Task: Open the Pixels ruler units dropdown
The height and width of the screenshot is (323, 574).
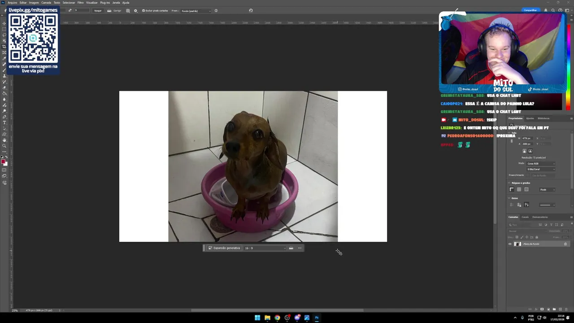Action: click(x=547, y=190)
